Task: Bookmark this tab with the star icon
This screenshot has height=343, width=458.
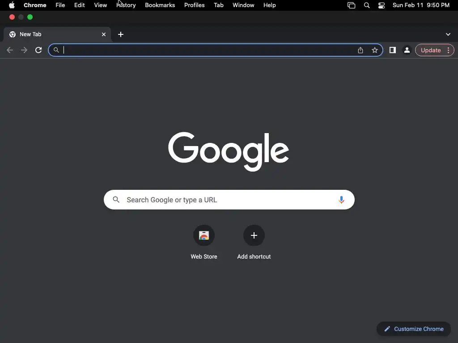Action: [375, 50]
